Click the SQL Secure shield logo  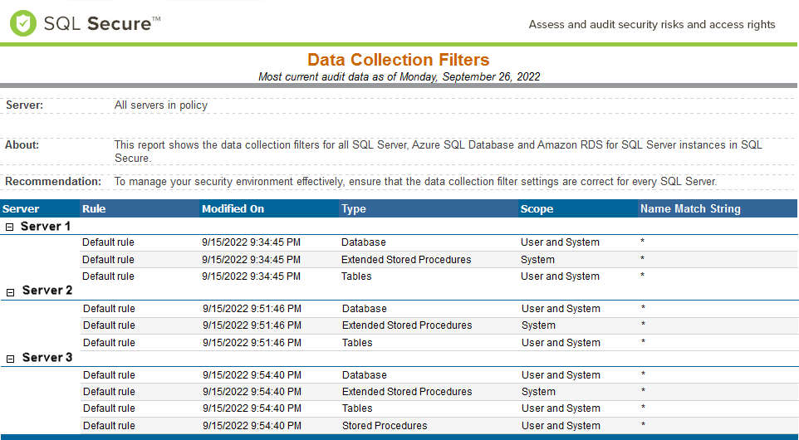(23, 23)
